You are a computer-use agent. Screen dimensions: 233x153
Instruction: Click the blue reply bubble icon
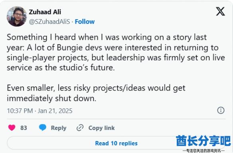point(43,127)
